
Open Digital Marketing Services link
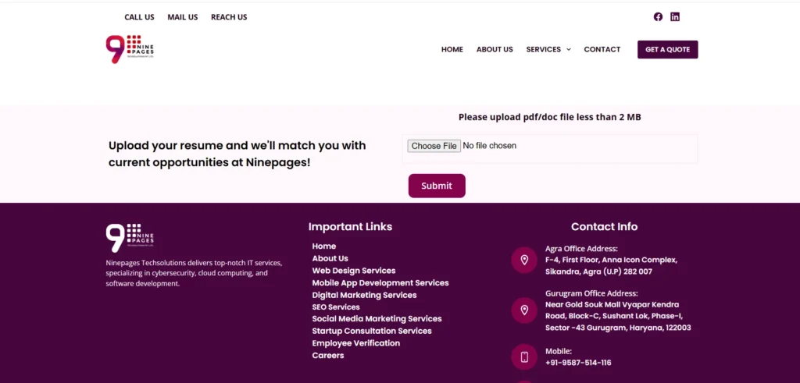pyautogui.click(x=364, y=295)
